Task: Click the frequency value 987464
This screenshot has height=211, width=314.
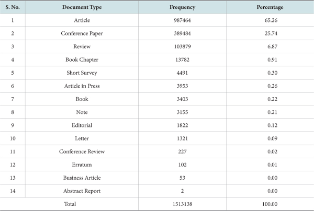Action: (182, 20)
